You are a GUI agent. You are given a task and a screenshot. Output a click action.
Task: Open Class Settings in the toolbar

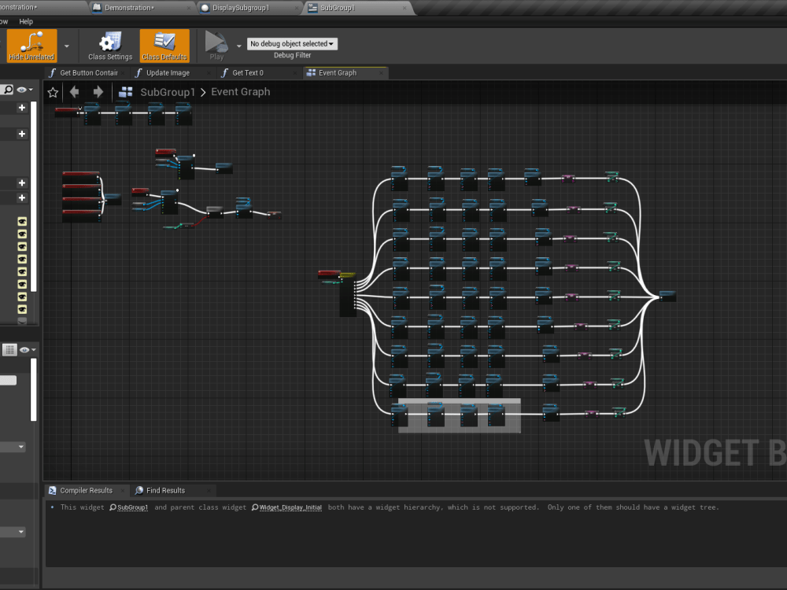109,45
